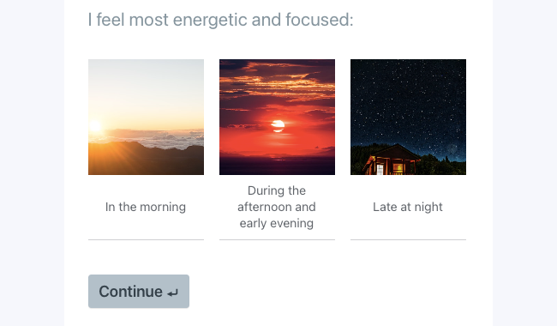Click the glowing sun in the morning photo

click(x=95, y=126)
